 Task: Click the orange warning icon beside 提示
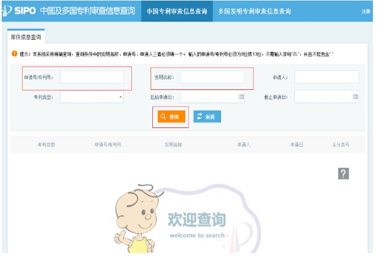[x=14, y=53]
